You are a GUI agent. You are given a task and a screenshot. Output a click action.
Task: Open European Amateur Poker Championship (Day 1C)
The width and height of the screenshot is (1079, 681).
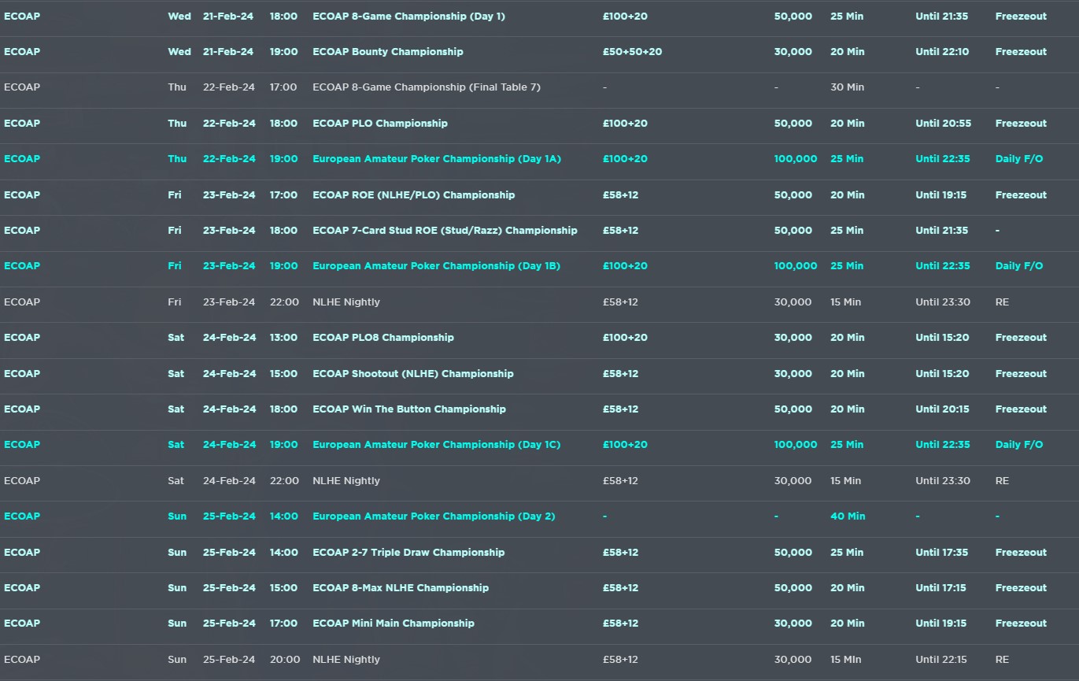pos(436,445)
